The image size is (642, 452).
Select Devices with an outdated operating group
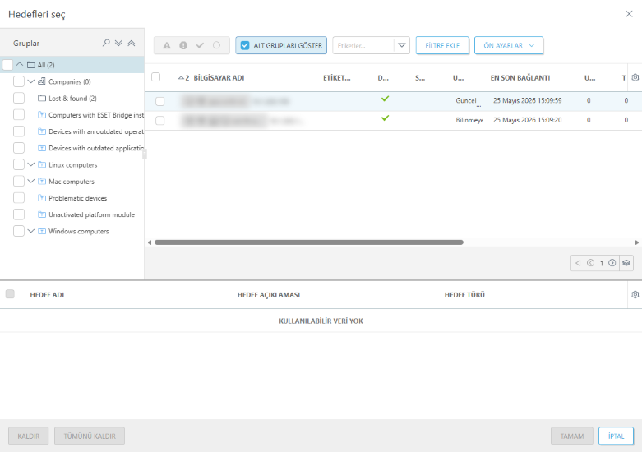(96, 131)
